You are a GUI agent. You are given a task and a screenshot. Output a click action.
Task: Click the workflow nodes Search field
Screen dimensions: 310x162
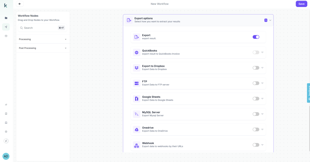tap(39, 28)
